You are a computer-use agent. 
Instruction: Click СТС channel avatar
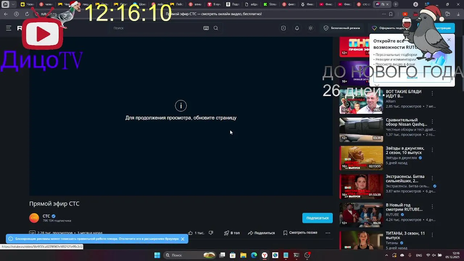point(34,218)
